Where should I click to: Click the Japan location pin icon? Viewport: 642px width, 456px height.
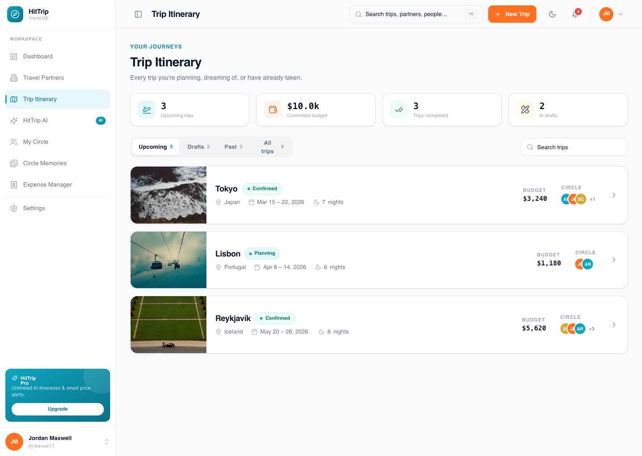click(x=218, y=202)
